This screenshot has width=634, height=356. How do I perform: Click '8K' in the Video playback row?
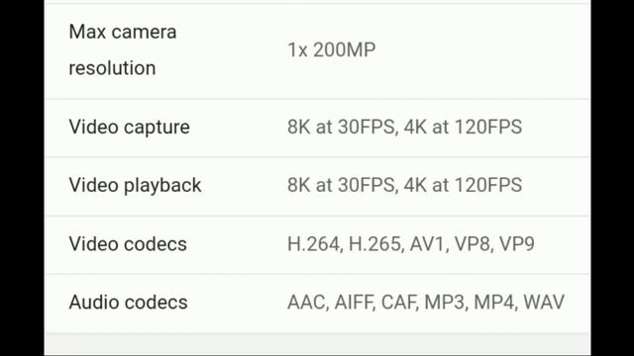tap(299, 185)
